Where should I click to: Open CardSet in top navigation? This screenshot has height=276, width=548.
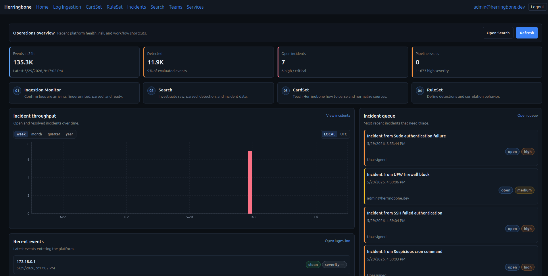click(x=94, y=7)
